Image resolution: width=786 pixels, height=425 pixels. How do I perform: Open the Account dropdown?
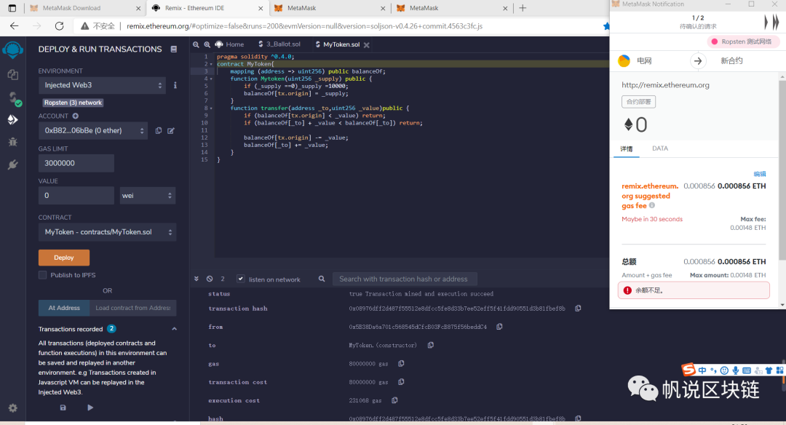(93, 131)
